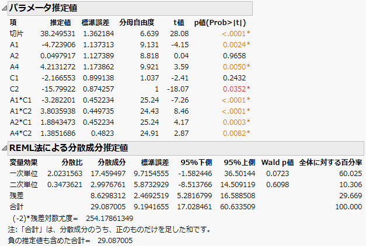Click the Wald p値 column header
This screenshot has height=246, width=366.
277,163
